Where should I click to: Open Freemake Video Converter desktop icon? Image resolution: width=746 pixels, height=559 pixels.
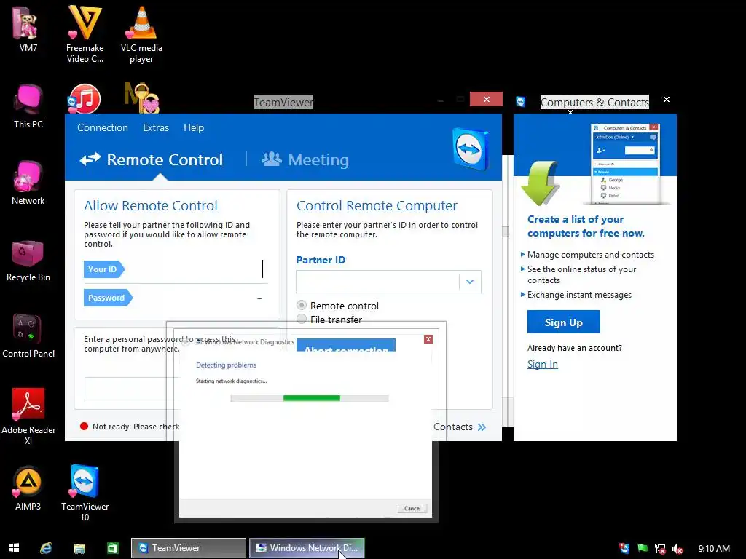[x=85, y=33]
